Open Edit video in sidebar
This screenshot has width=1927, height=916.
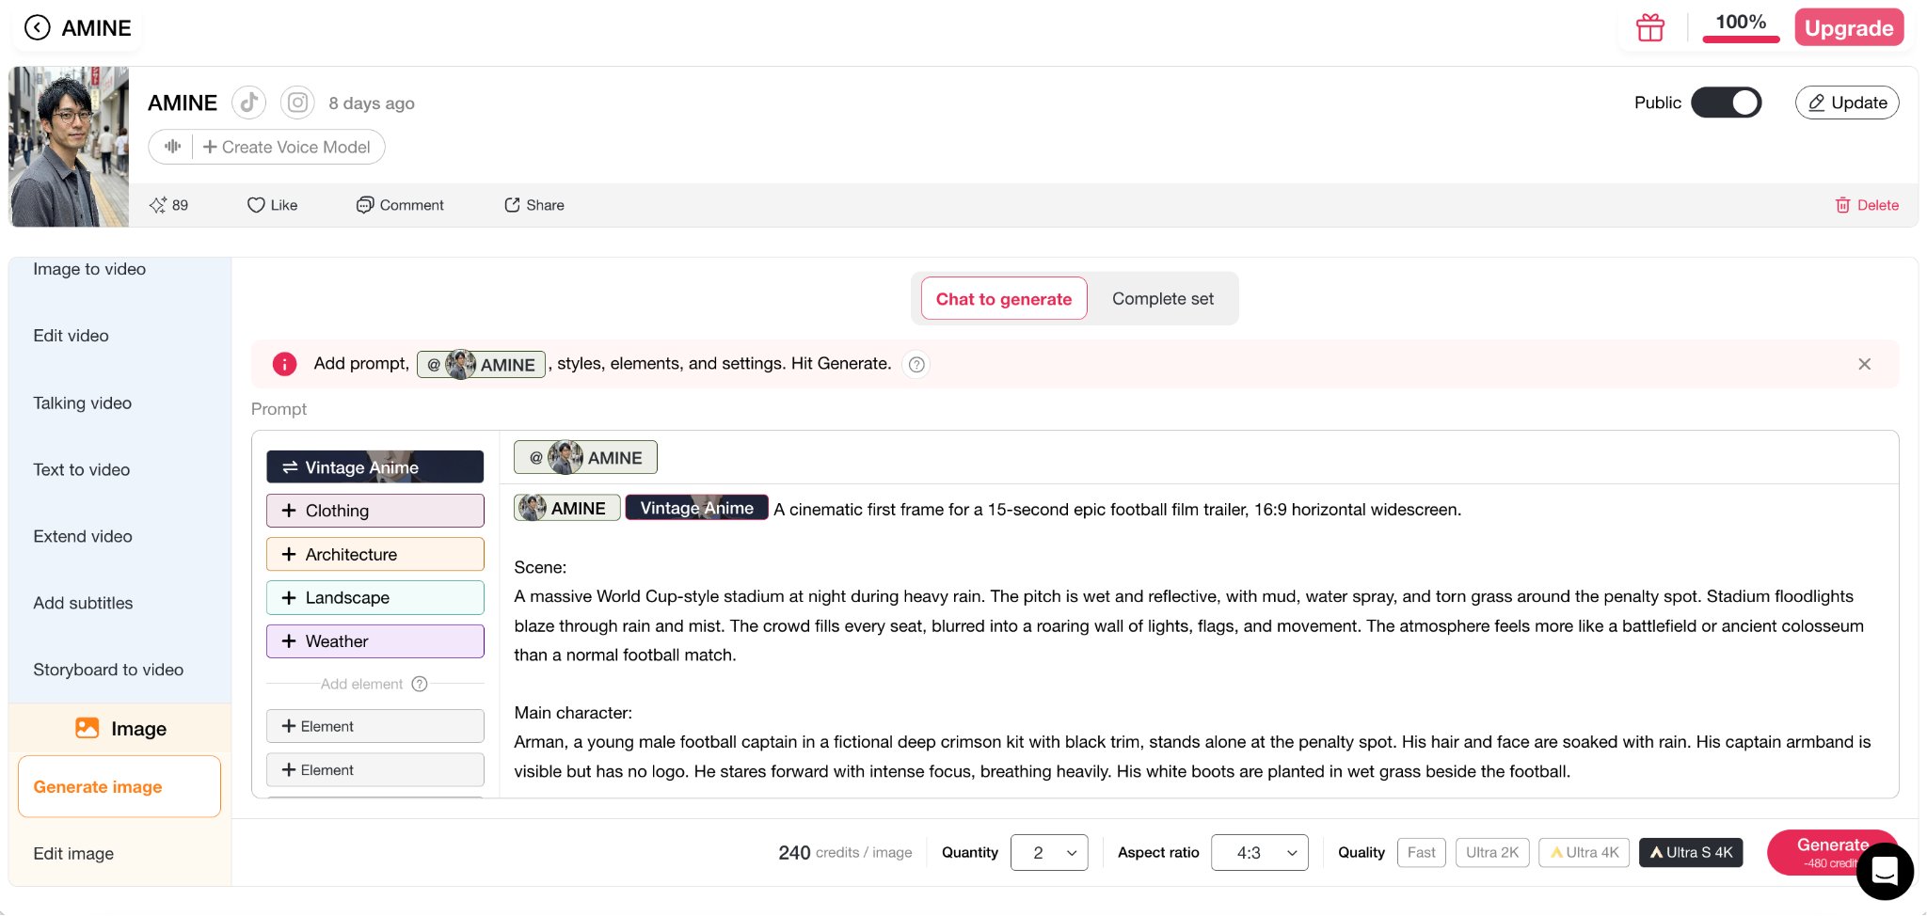71,336
